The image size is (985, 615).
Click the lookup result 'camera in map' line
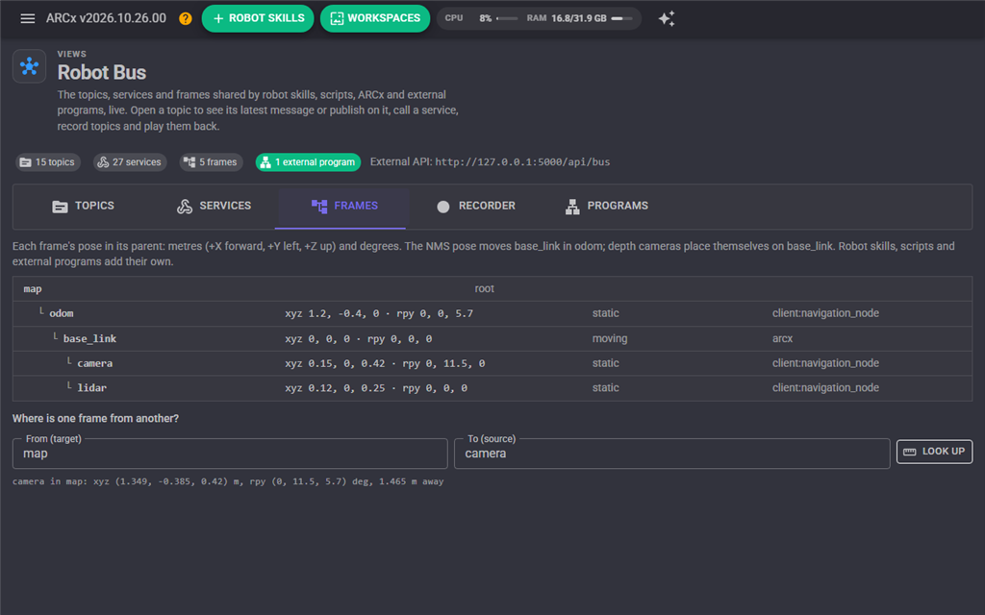[x=228, y=481]
